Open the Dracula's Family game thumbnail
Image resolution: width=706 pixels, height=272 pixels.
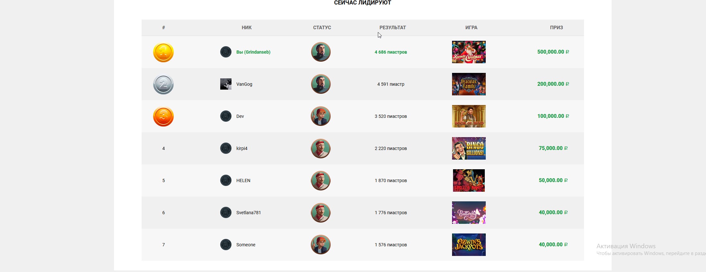coord(469,84)
